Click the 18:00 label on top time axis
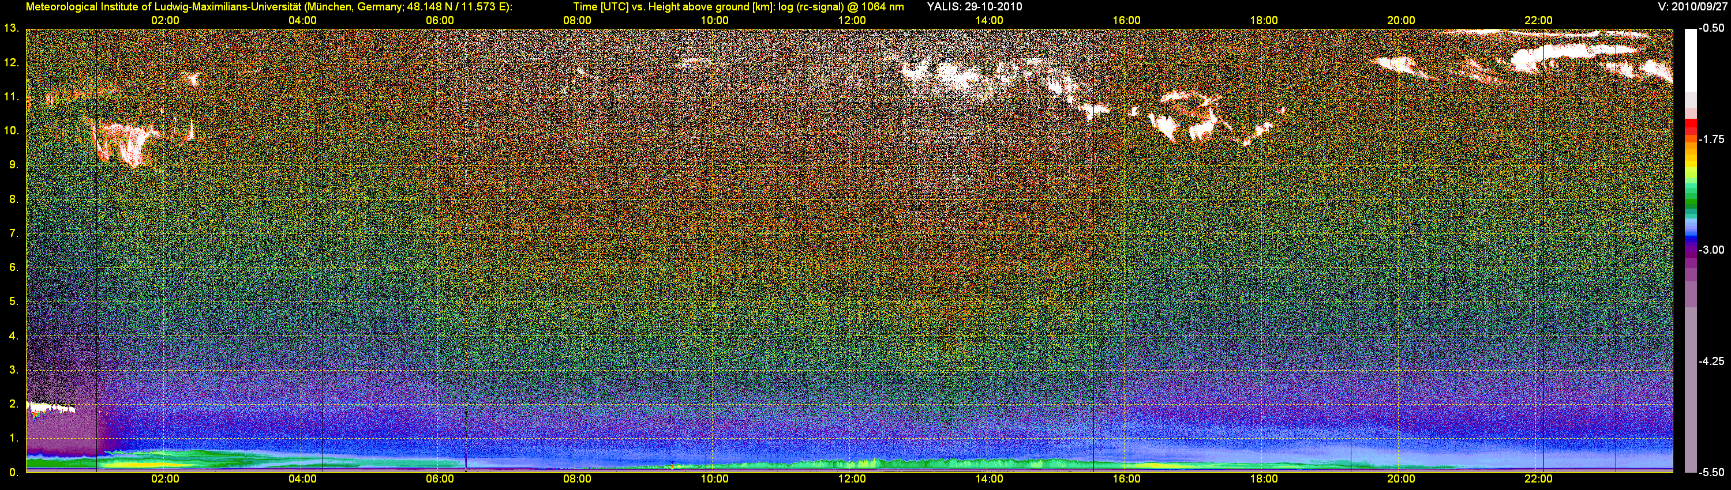1731x490 pixels. (x=1264, y=21)
